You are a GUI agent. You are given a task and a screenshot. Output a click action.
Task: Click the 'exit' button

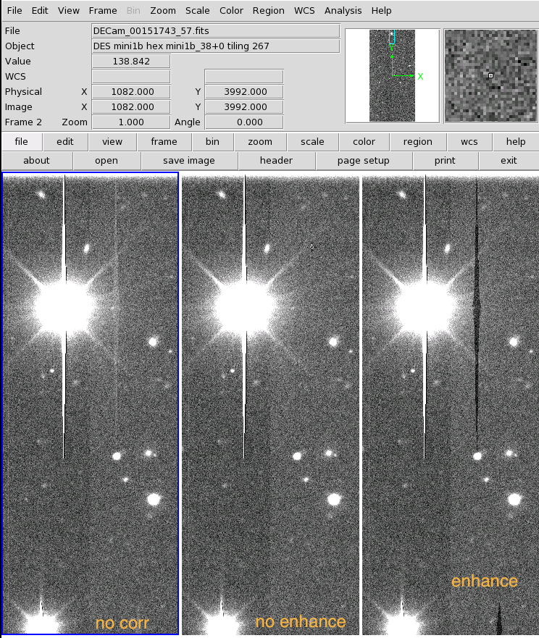pos(508,161)
